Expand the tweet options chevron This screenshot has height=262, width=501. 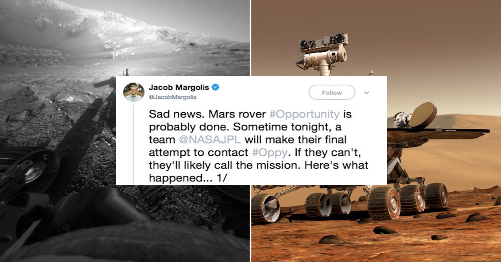point(367,93)
